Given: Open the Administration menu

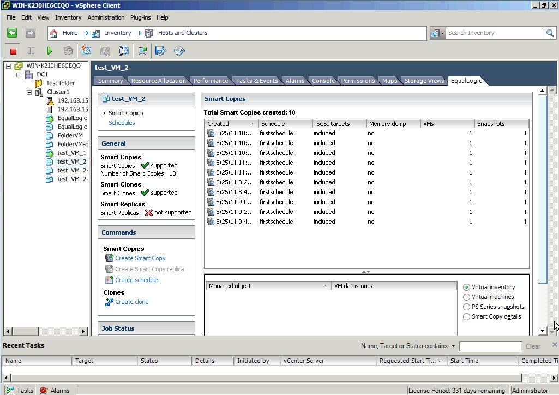Looking at the screenshot, I should point(106,17).
